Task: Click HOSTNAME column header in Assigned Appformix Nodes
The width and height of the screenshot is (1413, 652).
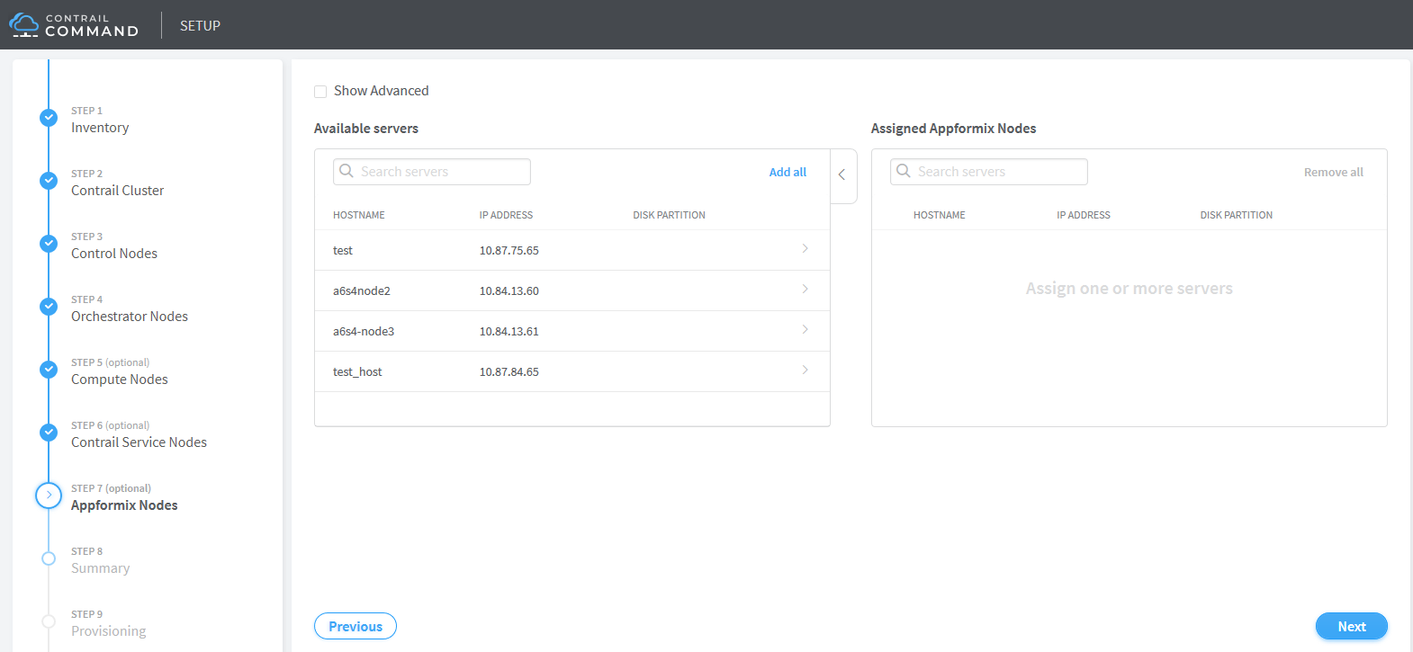Action: (x=939, y=215)
